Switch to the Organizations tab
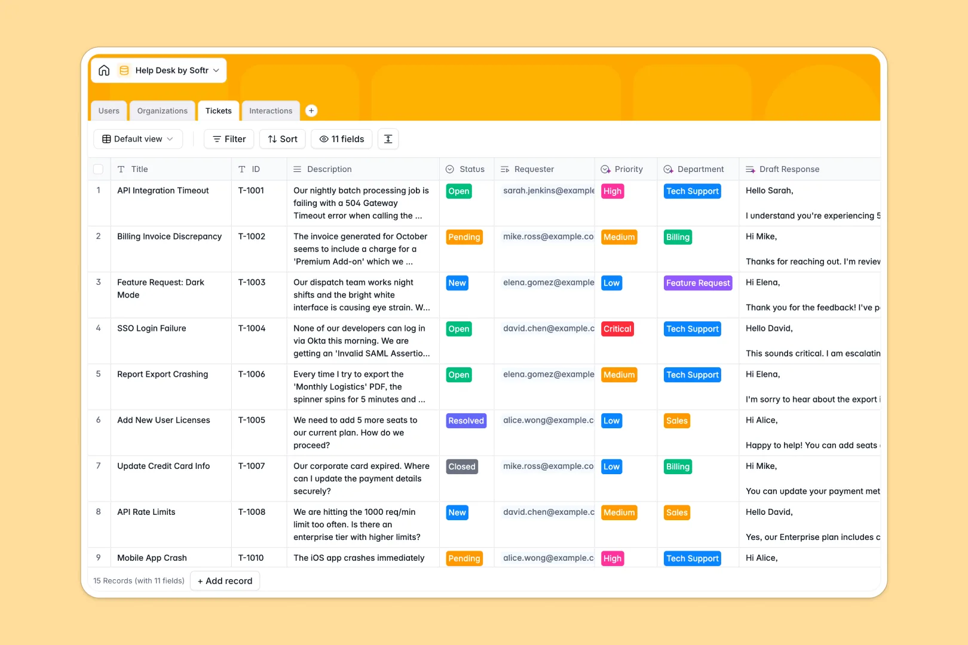Viewport: 968px width, 645px height. pos(162,110)
